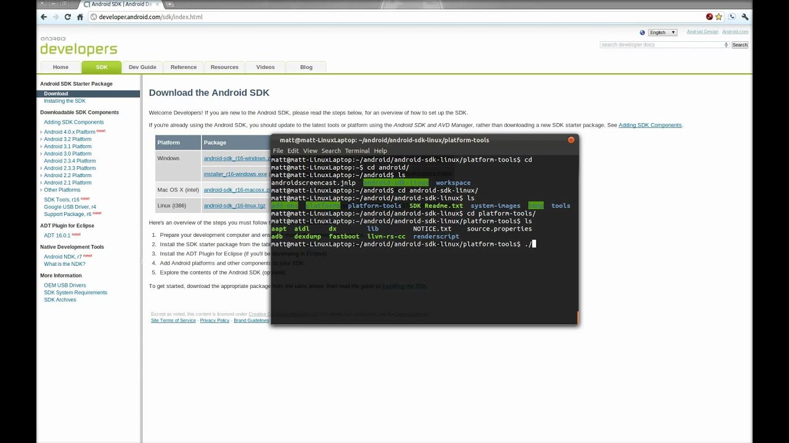
Task: Click the red blocked-content icon in address bar
Action: (x=709, y=17)
